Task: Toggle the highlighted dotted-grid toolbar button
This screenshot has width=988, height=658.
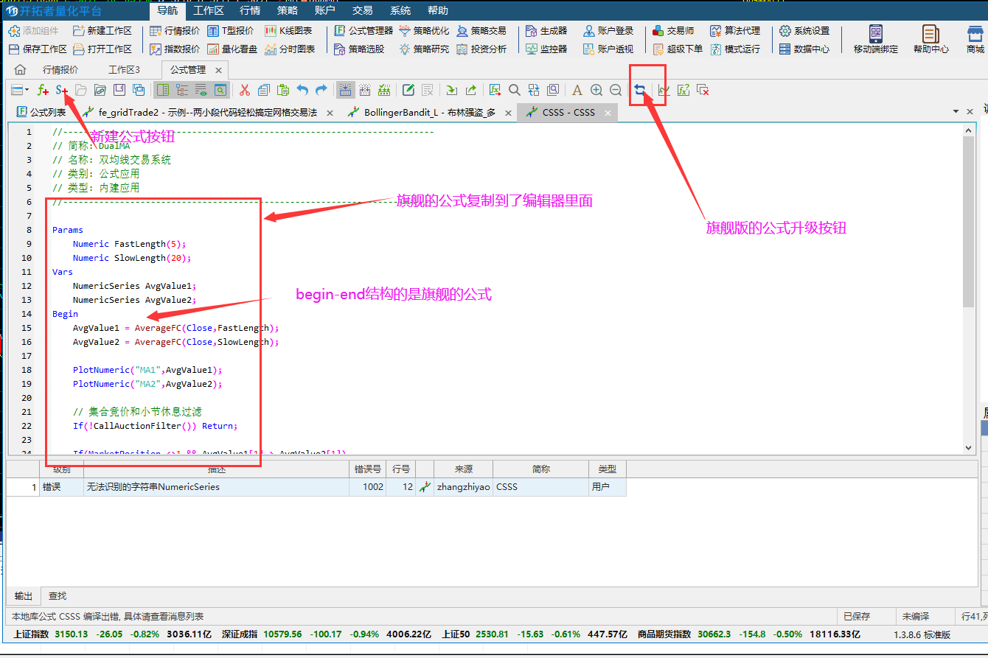Action: [x=345, y=90]
